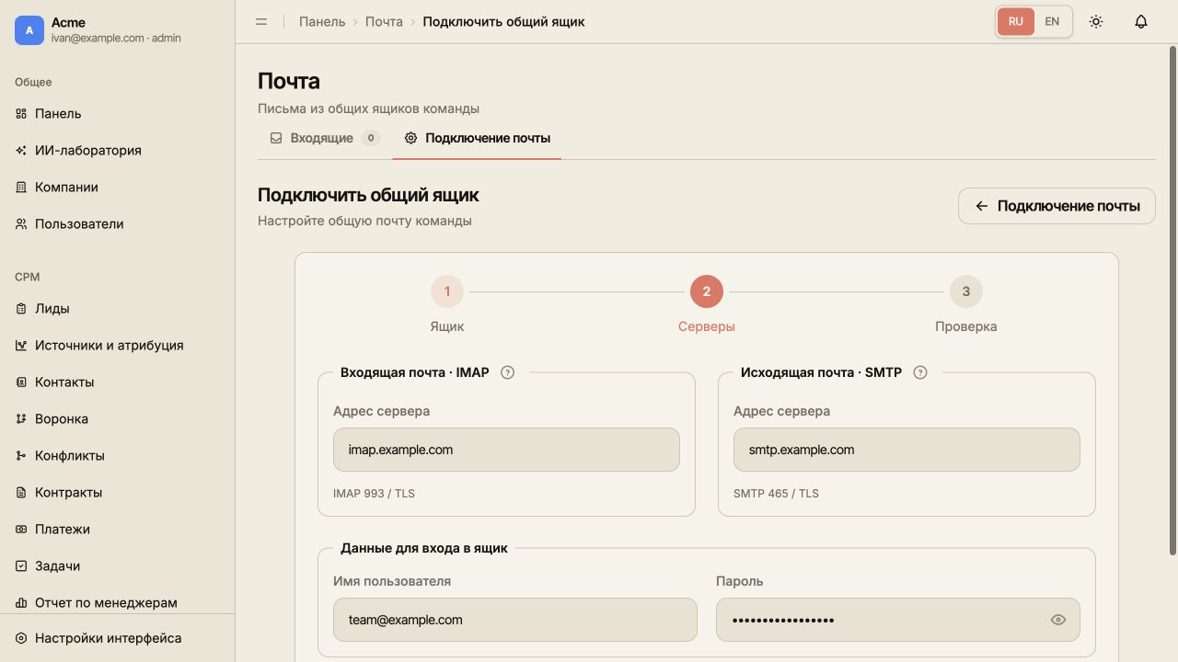The width and height of the screenshot is (1178, 662).
Task: Focus the IMAP server address field
Action: point(506,450)
